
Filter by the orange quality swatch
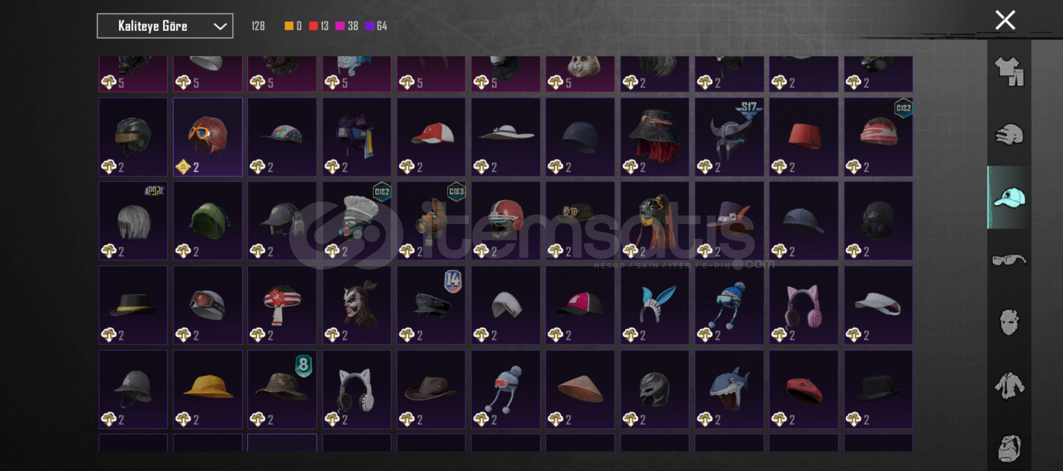[x=289, y=26]
